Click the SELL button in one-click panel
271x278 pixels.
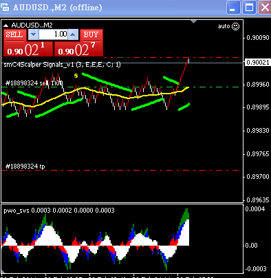tap(14, 35)
